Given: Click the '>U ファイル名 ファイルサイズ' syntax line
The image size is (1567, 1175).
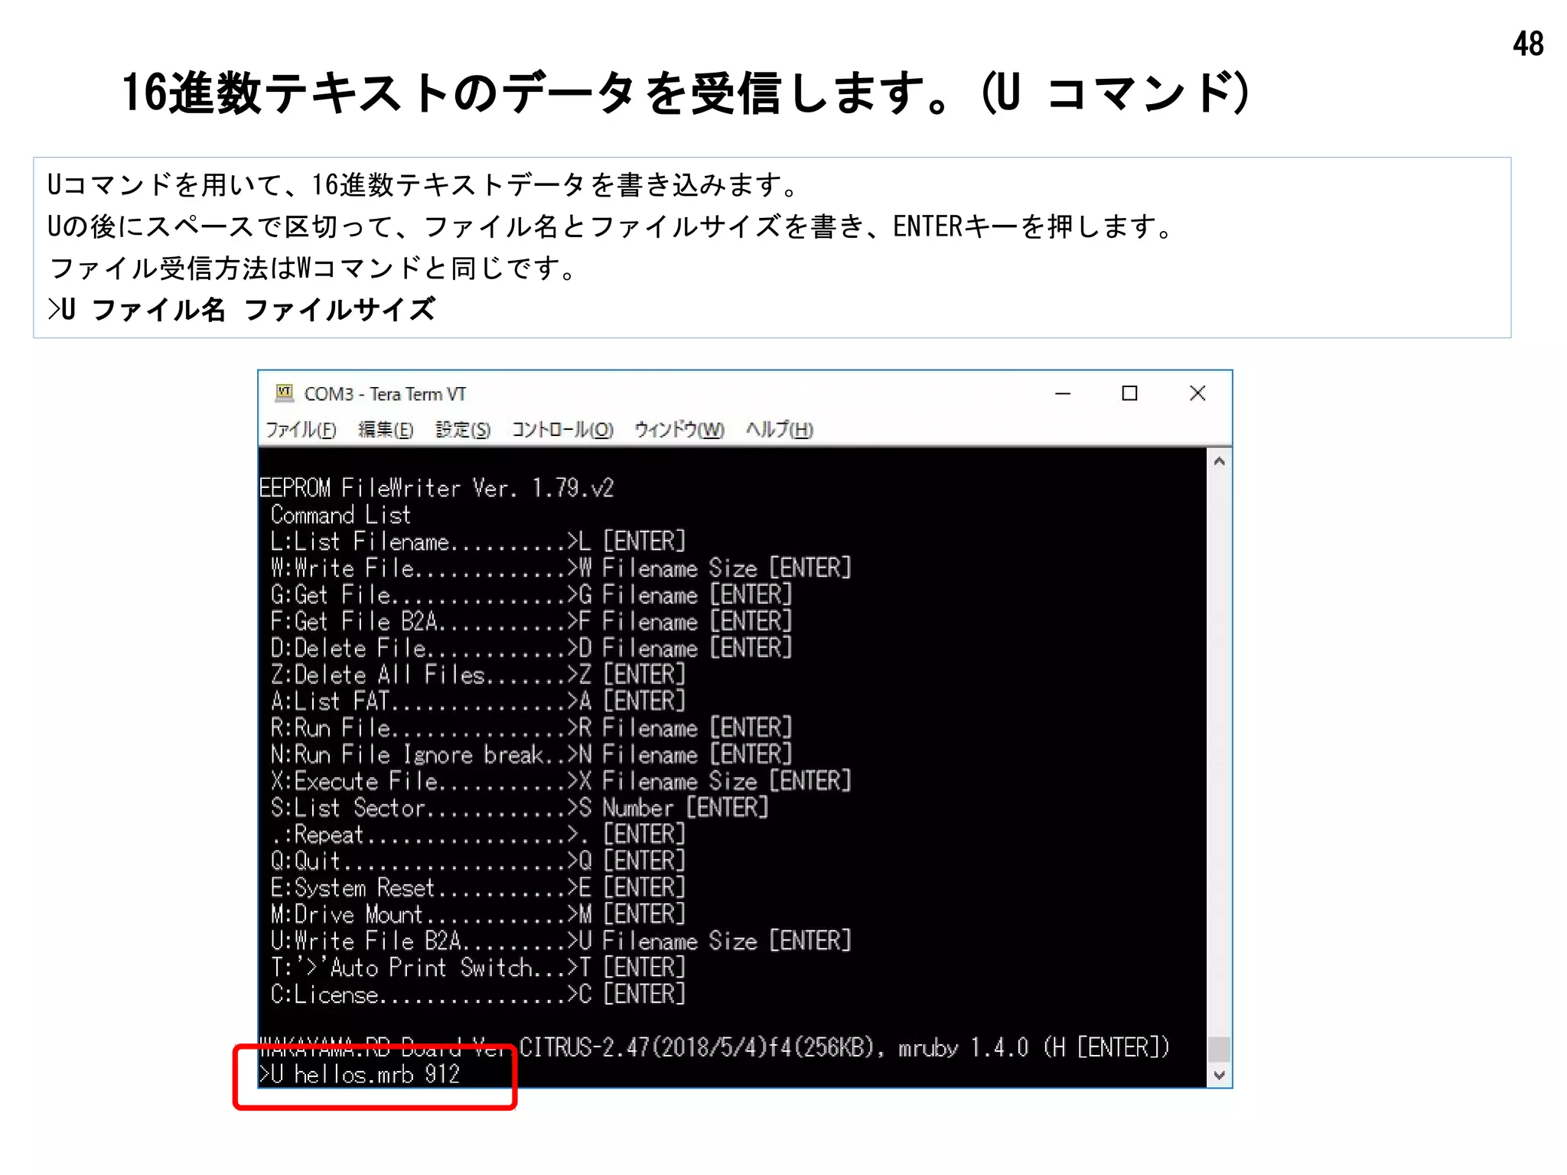Looking at the screenshot, I should [242, 310].
